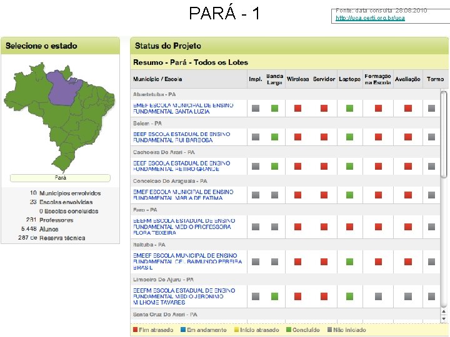Click Santa Luzia Impl. gray status square
450x337 pixels.
(256, 109)
